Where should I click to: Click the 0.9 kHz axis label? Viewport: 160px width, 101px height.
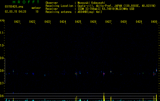2,58
